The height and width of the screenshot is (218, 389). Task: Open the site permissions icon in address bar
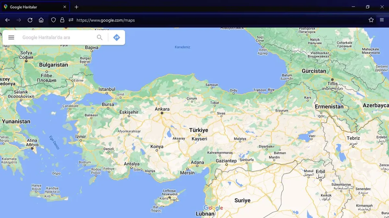[71, 20]
